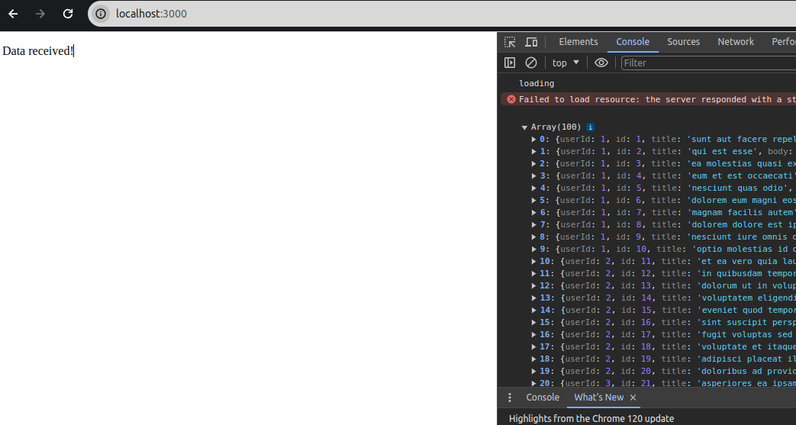Screen dimensions: 796x425
Task: Switch to the Elements tab
Action: click(578, 42)
